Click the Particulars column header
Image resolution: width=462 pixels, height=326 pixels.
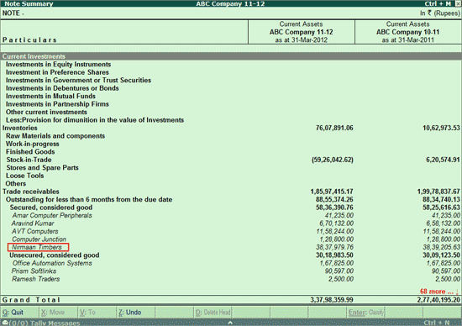pyautogui.click(x=29, y=39)
